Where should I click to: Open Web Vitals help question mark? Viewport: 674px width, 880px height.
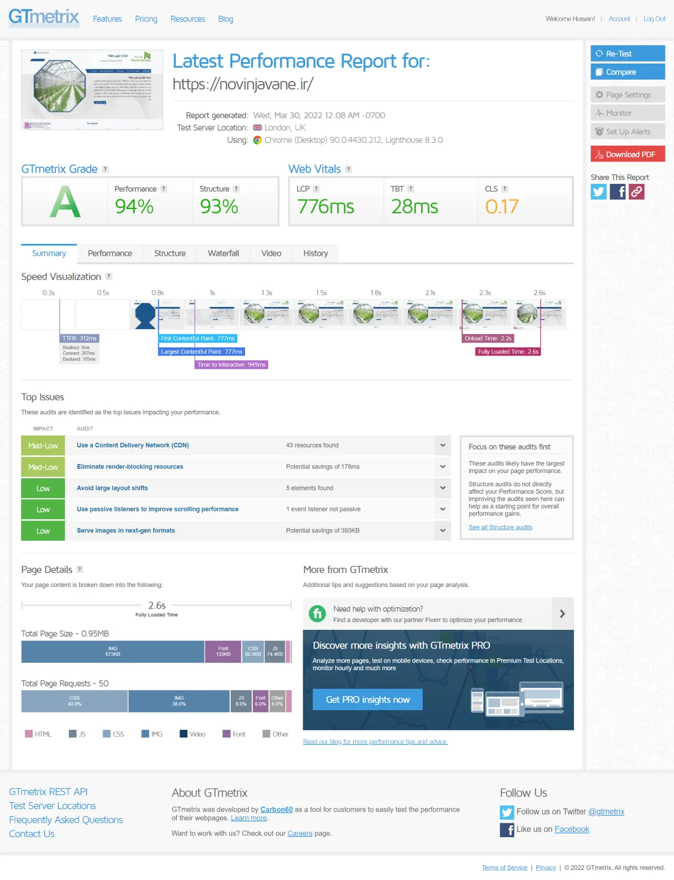(x=349, y=169)
